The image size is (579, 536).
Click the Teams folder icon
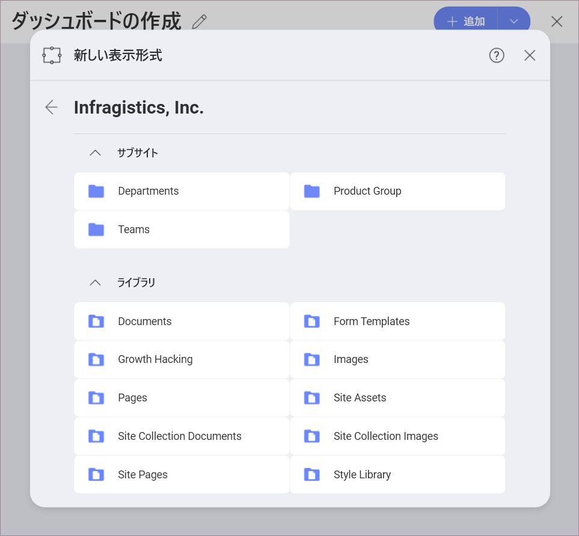pos(96,229)
